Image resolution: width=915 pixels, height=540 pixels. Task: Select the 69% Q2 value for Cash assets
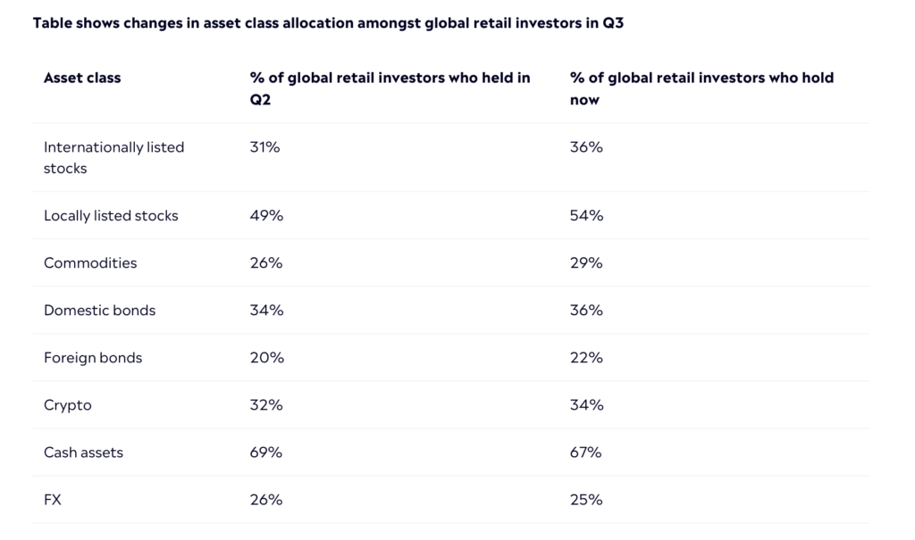tap(266, 452)
